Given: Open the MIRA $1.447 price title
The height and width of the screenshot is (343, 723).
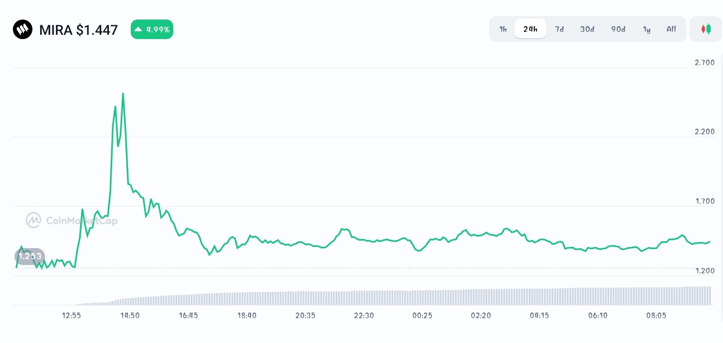Looking at the screenshot, I should pyautogui.click(x=78, y=30).
